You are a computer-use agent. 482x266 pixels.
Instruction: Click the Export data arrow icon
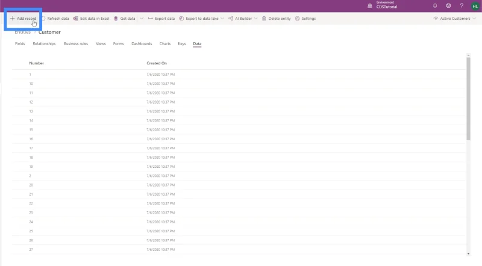click(x=150, y=19)
